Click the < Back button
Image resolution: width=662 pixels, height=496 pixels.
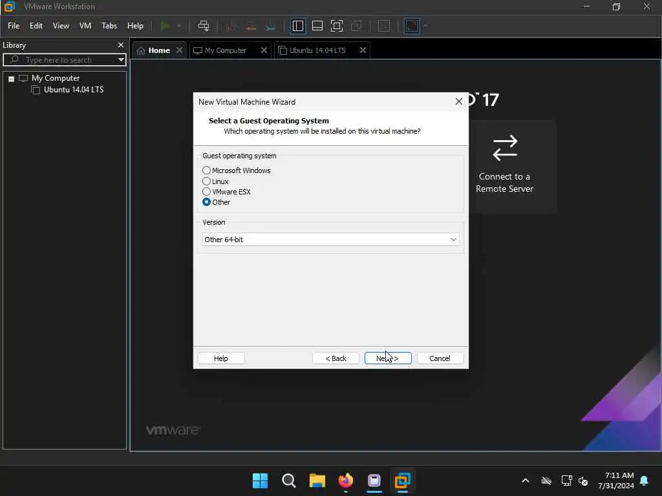pos(336,358)
